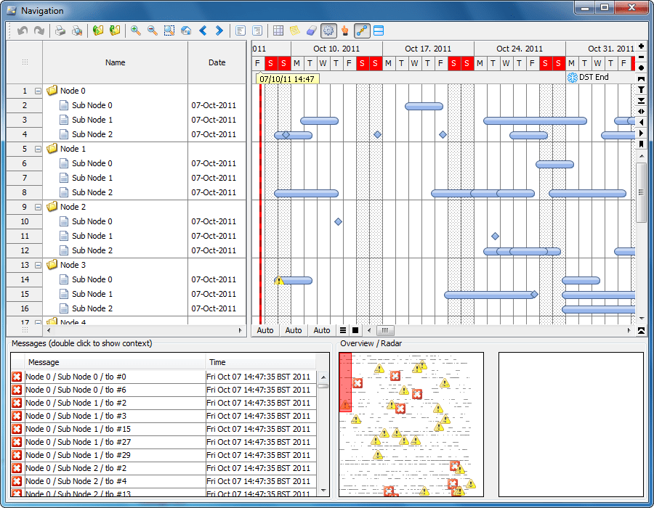Click the Gantt horizontal scrollbar thumb
Viewport: 654px width, 508px height.
pos(385,331)
